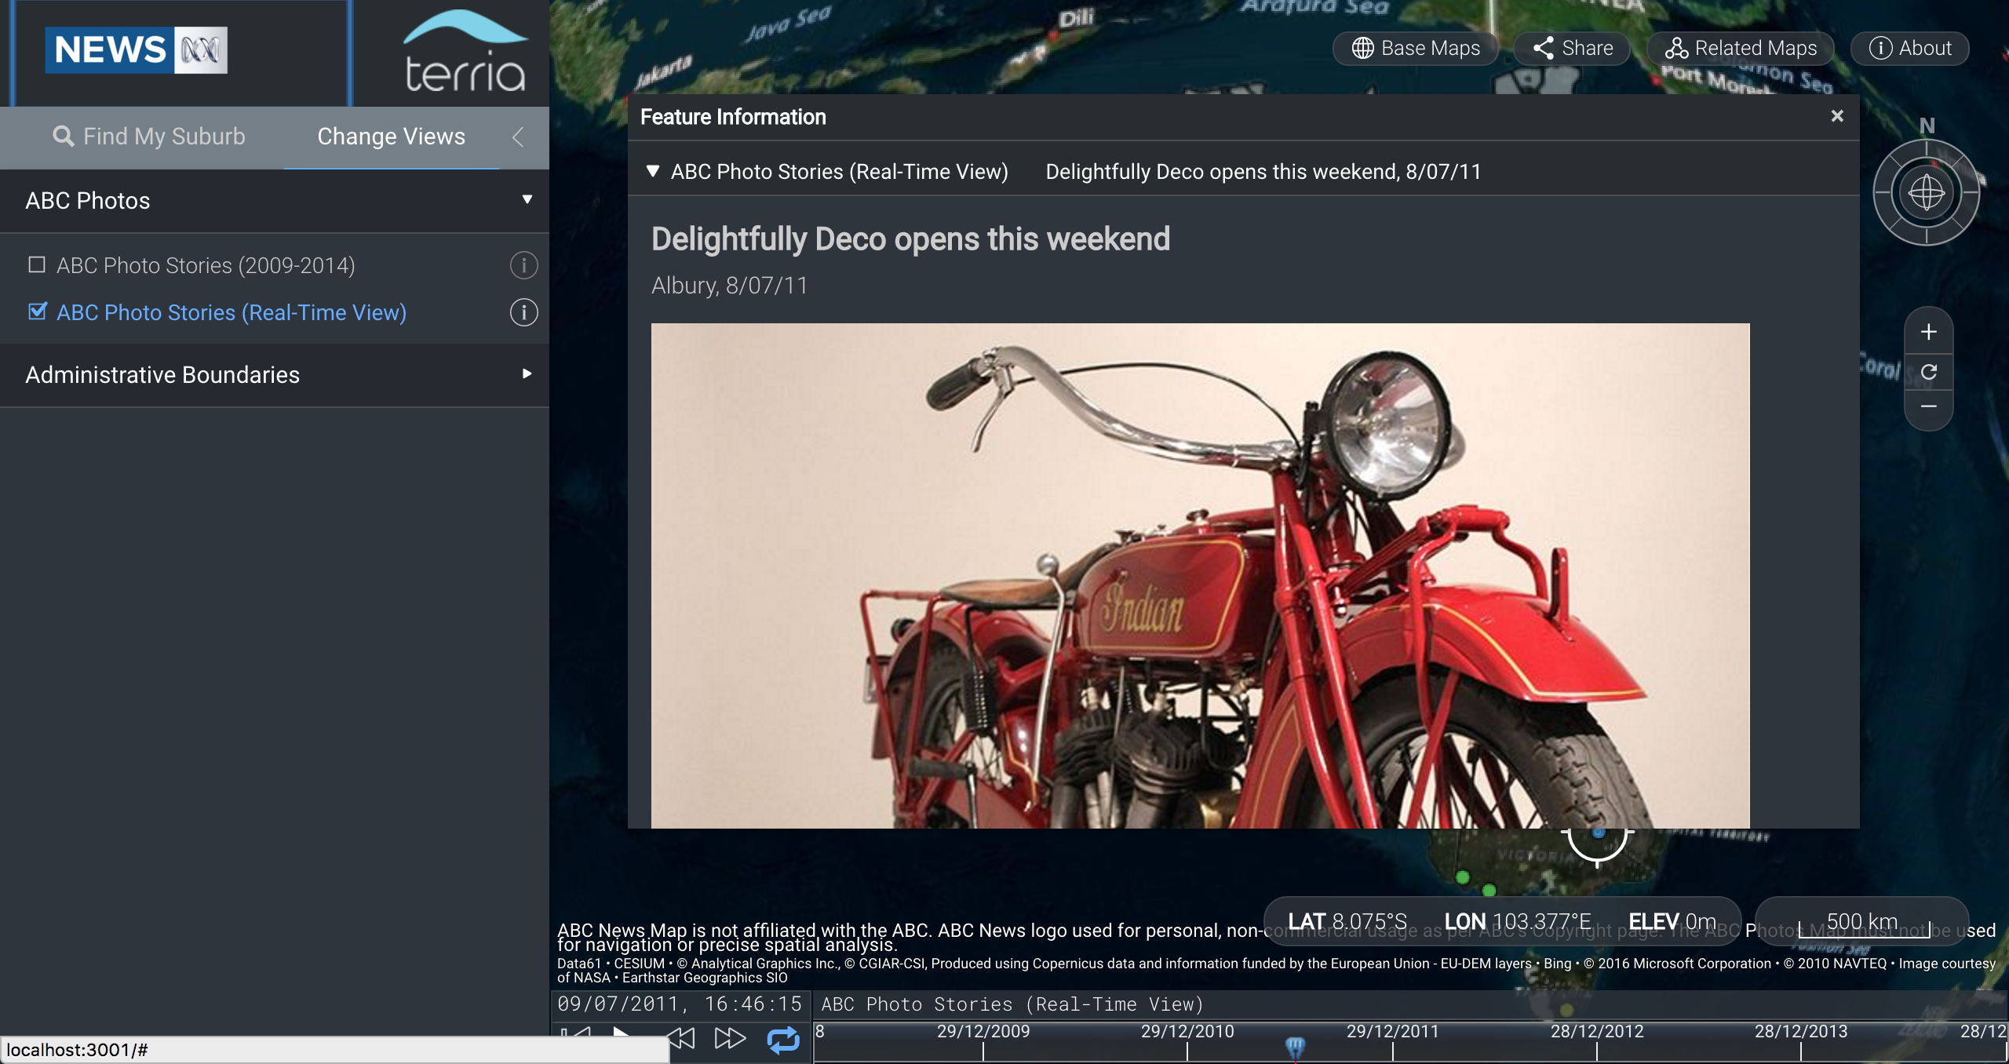Zoom out on the map
Screen dimensions: 2009x1064
pos(1928,406)
